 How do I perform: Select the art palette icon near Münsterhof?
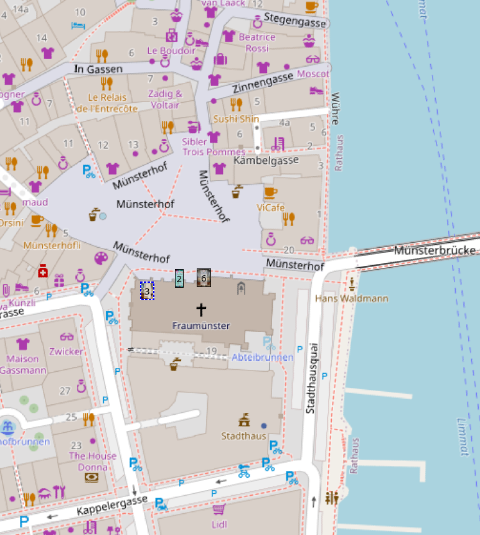tap(100, 258)
